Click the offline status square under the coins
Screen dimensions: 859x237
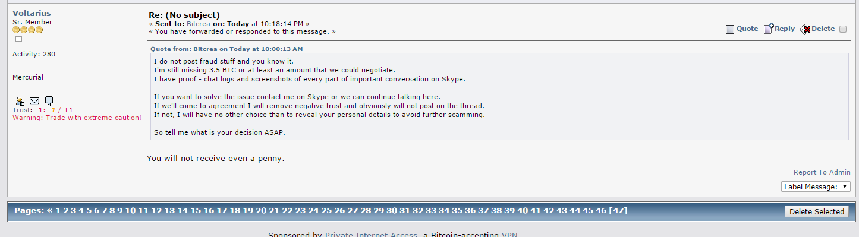tap(18, 39)
